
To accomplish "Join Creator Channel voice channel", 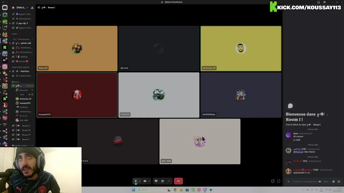I will pyautogui.click(x=22, y=76).
